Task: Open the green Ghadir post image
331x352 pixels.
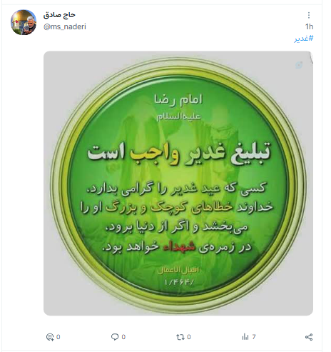Action: coord(178,183)
